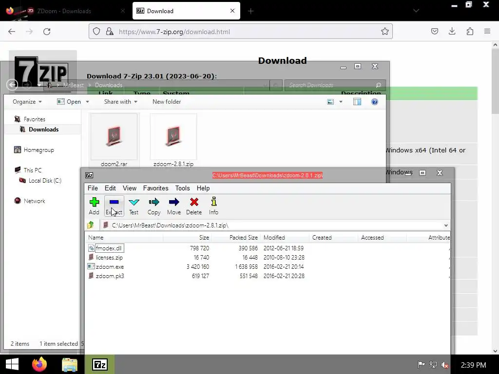
Task: Click the Extract button in 7-Zip toolbar
Action: tap(114, 206)
